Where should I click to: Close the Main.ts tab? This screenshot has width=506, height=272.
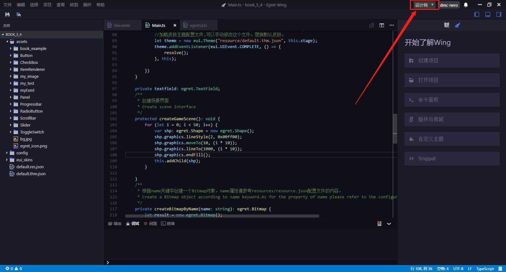click(175, 25)
